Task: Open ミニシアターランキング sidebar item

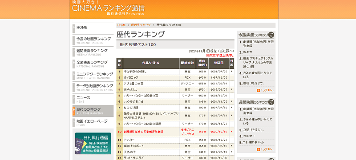Action: [x=93, y=76]
